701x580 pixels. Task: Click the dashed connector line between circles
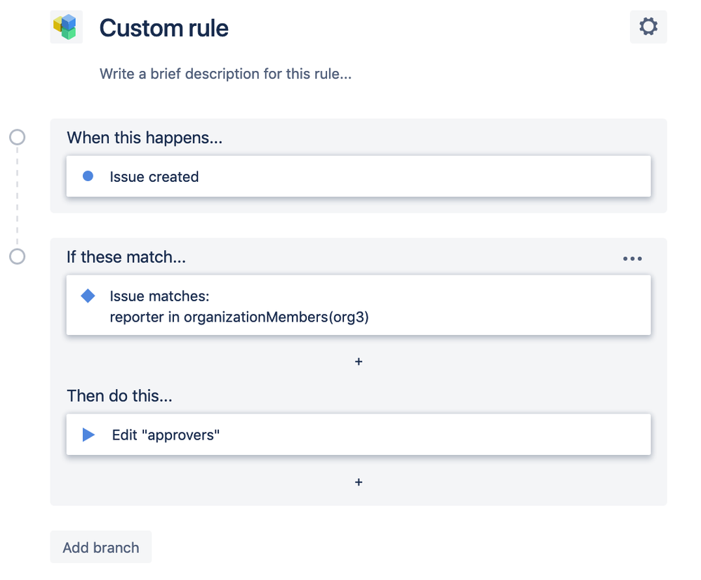tap(17, 197)
